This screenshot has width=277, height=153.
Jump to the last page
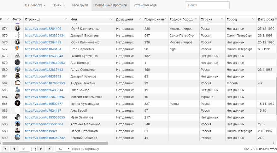click(x=50, y=149)
